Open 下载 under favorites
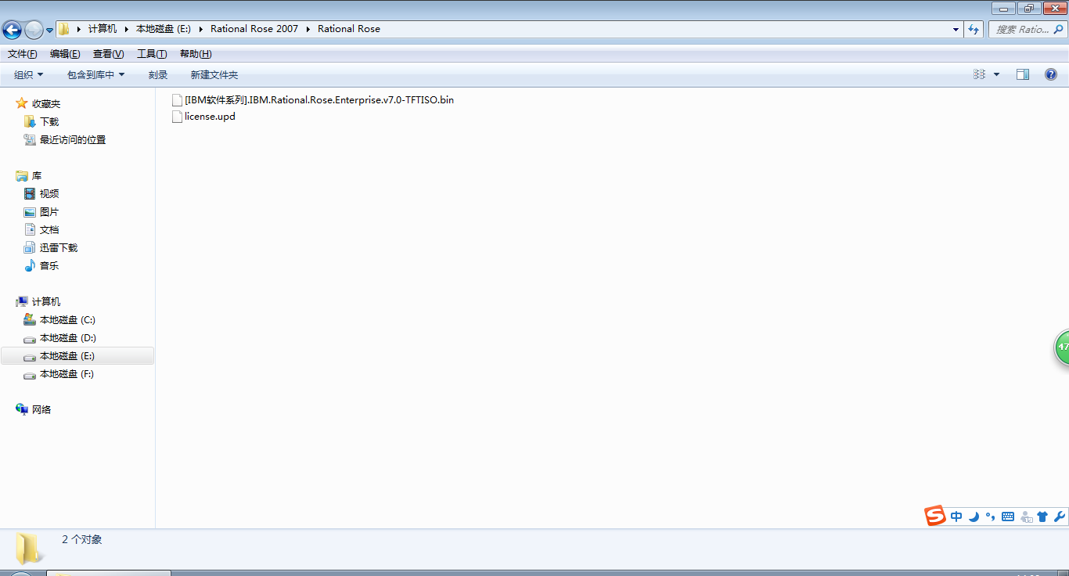This screenshot has height=576, width=1069. 49,121
